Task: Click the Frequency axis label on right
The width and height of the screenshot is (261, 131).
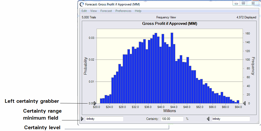Action: (x=253, y=66)
